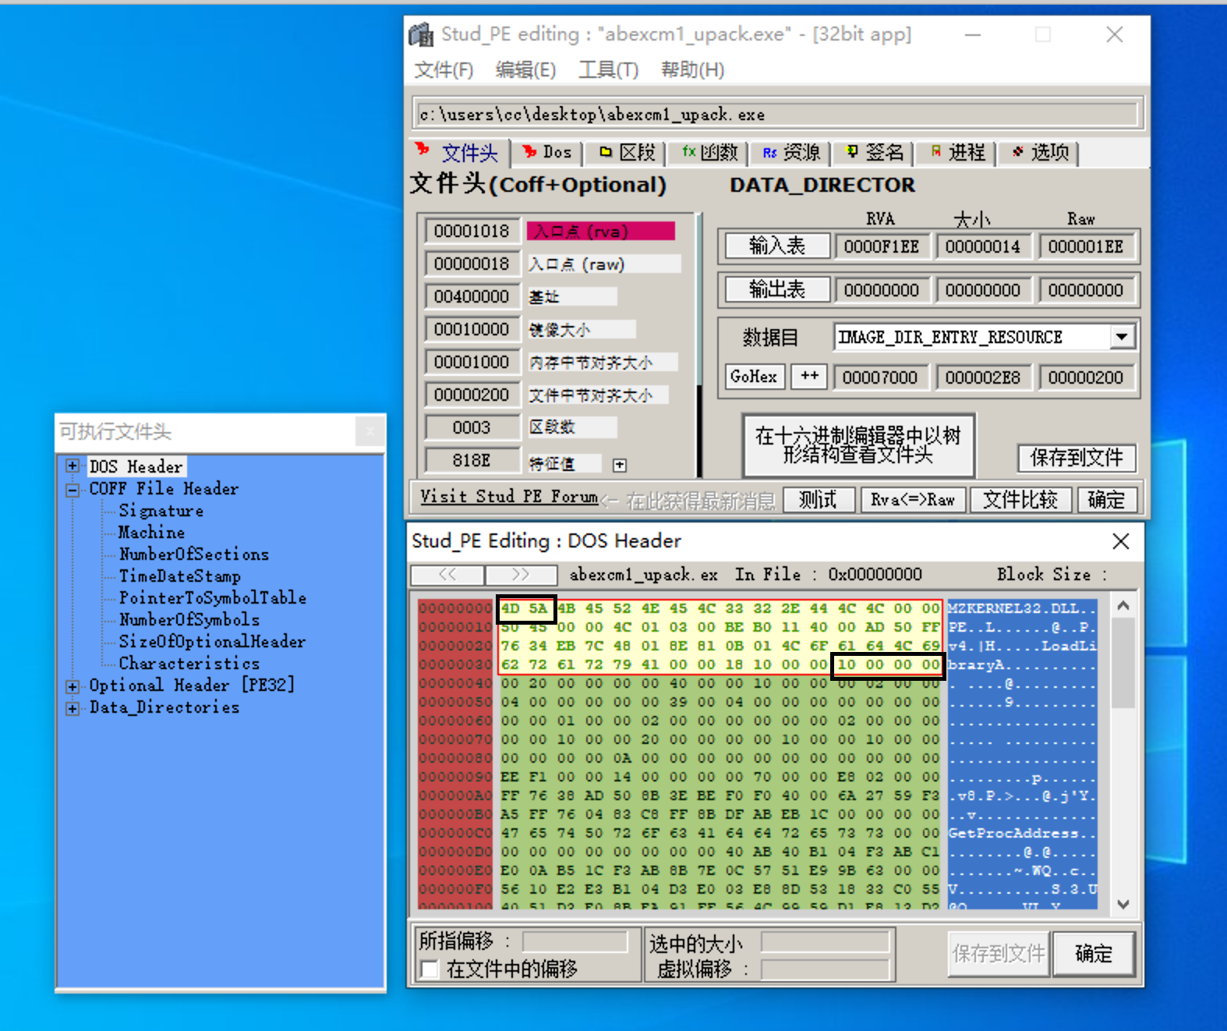The width and height of the screenshot is (1227, 1031).
Task: Switch to the 进程 tab
Action: 957,152
